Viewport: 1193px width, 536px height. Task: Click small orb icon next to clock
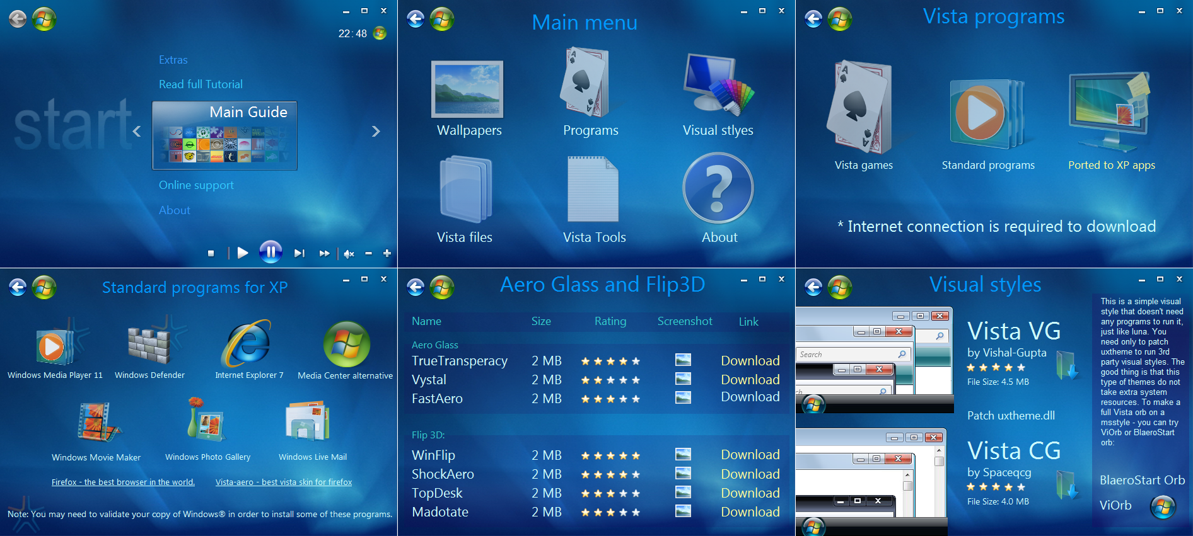(380, 33)
